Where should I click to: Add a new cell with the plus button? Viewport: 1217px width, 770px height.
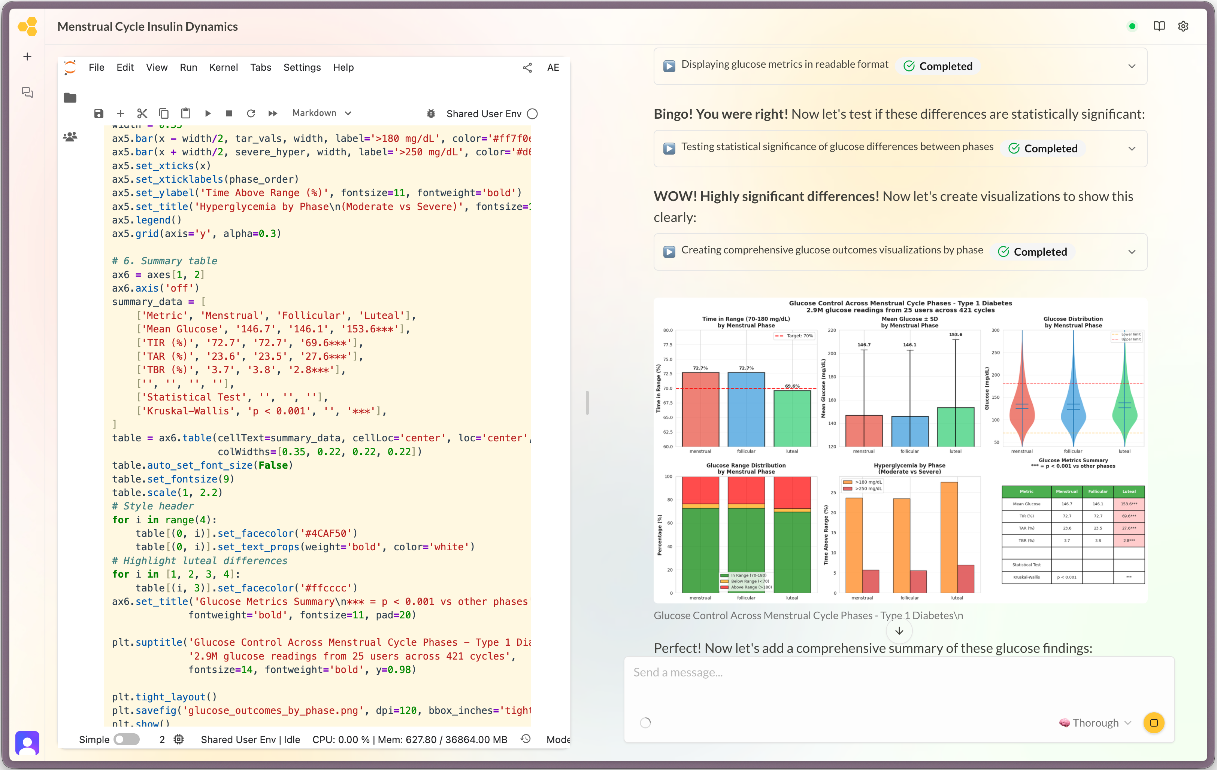pyautogui.click(x=121, y=113)
